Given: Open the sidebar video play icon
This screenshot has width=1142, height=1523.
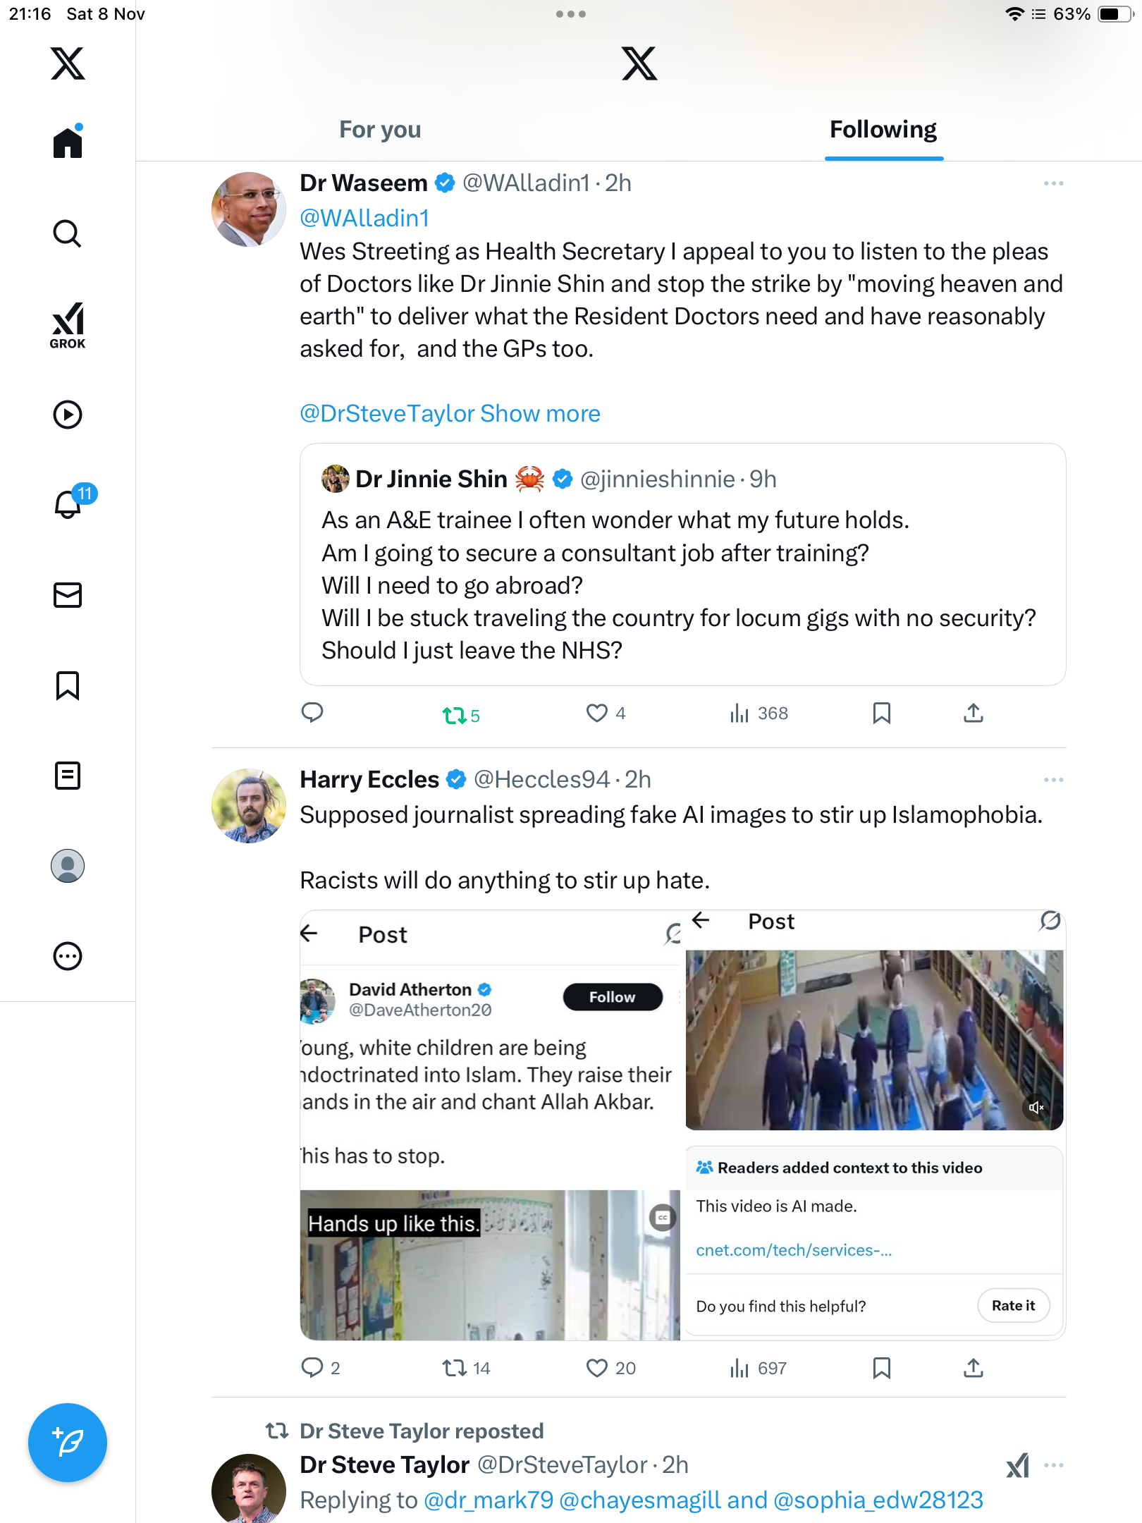Looking at the screenshot, I should pos(68,415).
